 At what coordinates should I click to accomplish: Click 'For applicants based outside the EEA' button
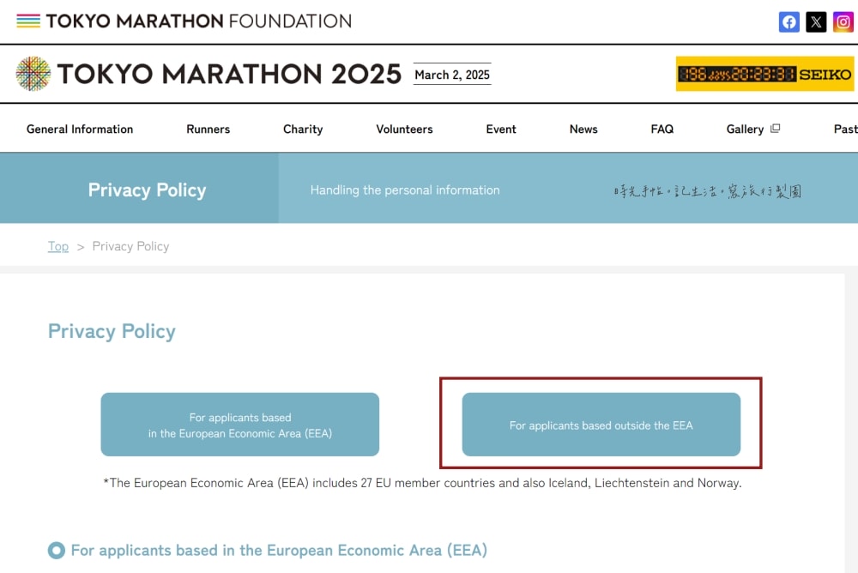tap(601, 424)
